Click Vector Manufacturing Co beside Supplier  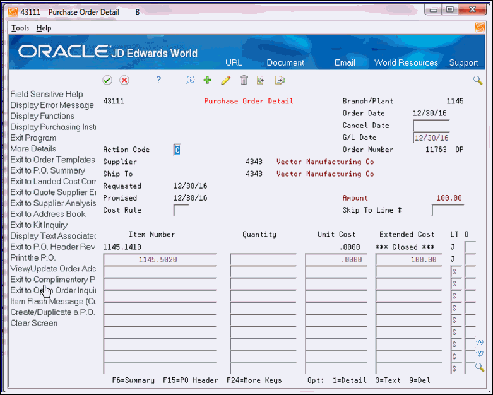coord(325,162)
